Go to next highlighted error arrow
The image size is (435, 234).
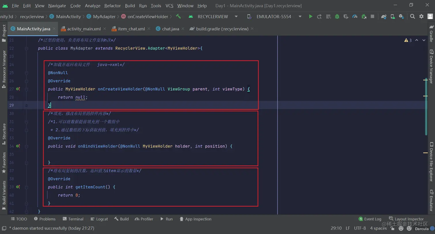point(424,40)
